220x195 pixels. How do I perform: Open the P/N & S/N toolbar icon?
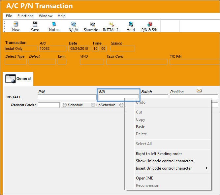pos(150,24)
